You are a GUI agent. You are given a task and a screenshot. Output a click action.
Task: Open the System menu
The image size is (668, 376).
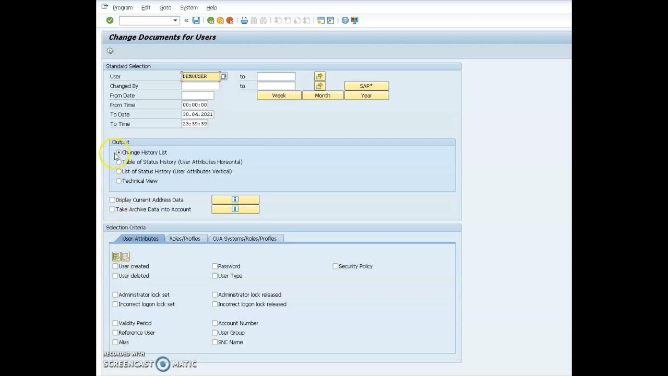point(189,8)
